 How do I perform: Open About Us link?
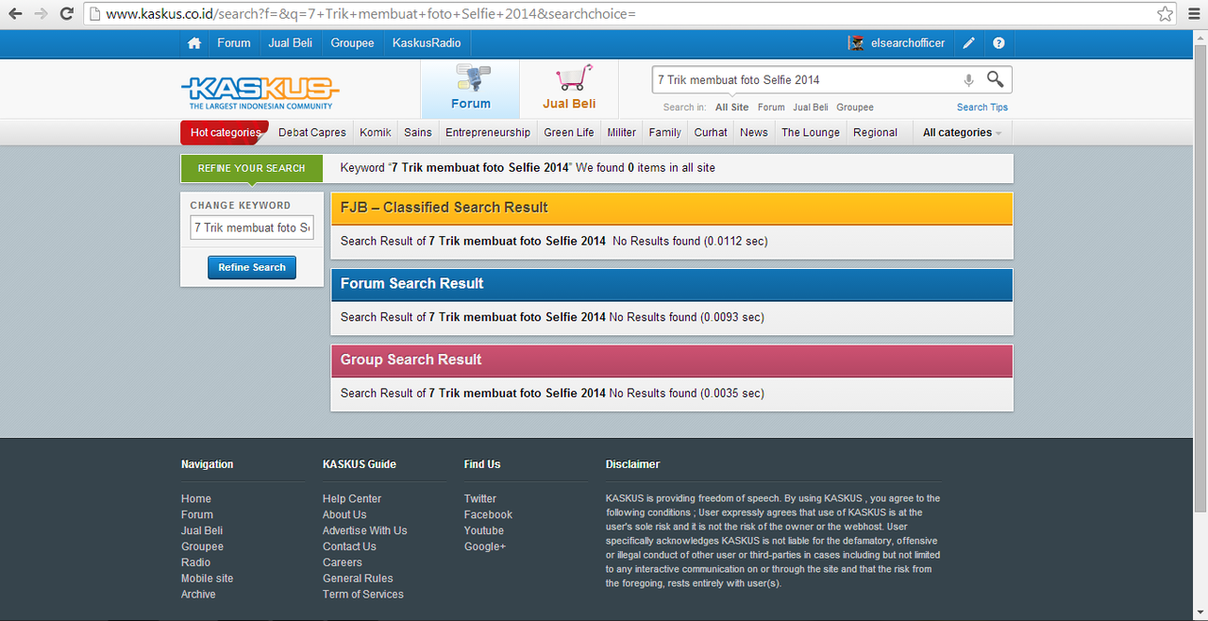[x=344, y=515]
